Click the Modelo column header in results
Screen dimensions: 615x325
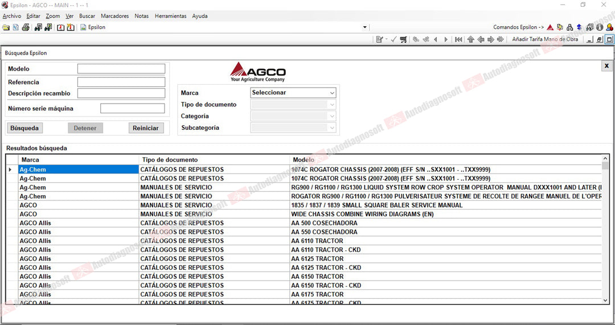[x=445, y=160]
